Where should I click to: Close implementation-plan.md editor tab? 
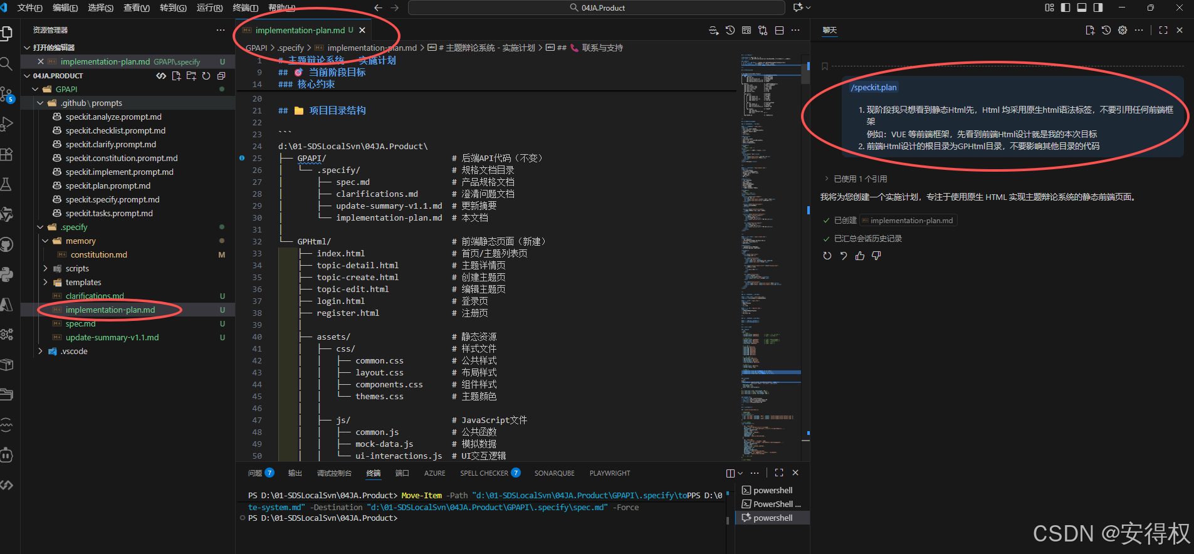[362, 30]
